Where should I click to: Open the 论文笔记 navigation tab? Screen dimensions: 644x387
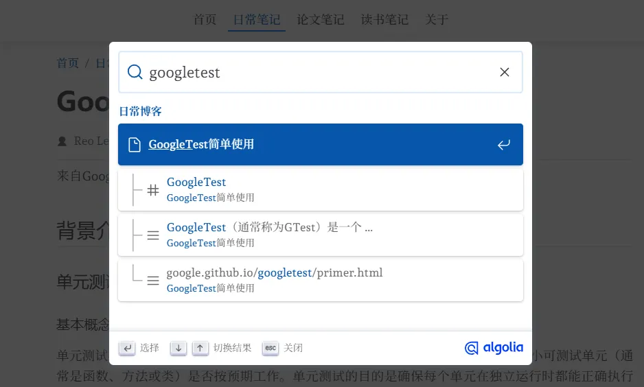(321, 19)
